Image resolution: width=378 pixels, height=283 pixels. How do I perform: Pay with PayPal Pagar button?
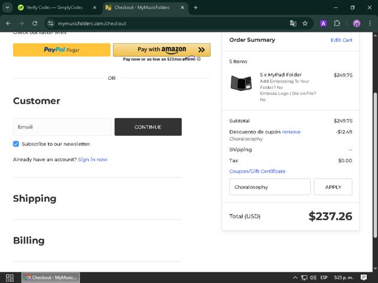(x=61, y=50)
